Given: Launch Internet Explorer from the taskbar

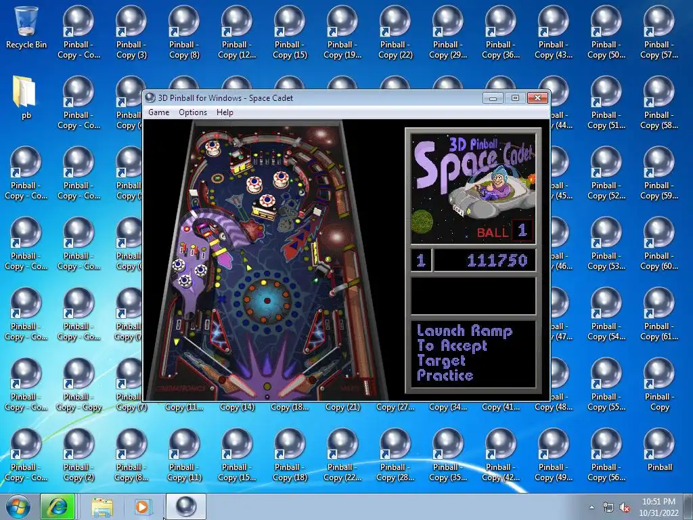Looking at the screenshot, I should pos(57,506).
